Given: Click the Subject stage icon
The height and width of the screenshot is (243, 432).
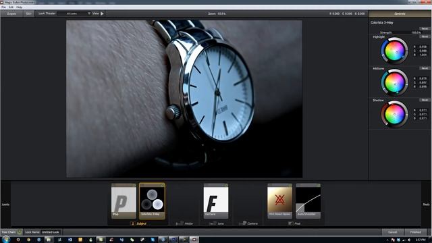Looking at the screenshot, I should (x=133, y=223).
